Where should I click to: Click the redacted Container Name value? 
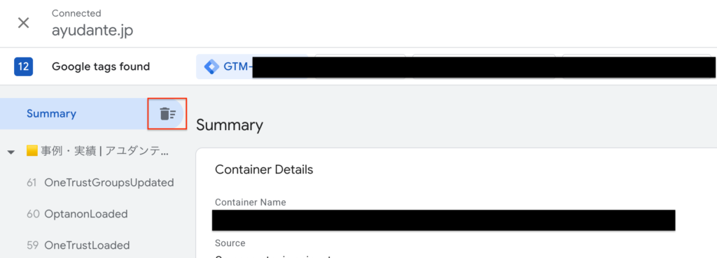coord(443,220)
